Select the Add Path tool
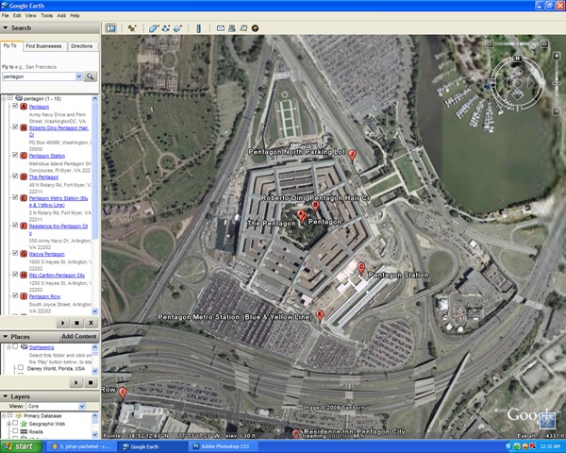Screen dimensions: 566x453 [166, 28]
